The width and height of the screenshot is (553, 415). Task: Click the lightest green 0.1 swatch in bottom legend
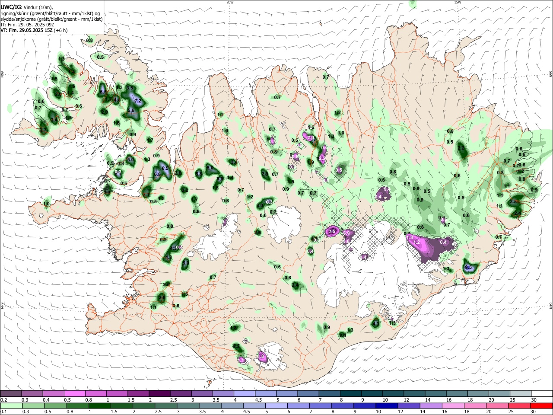12,405
